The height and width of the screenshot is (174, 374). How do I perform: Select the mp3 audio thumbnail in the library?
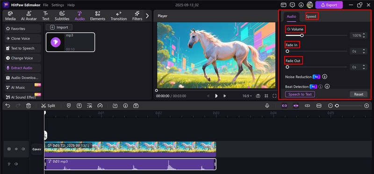(x=71, y=42)
